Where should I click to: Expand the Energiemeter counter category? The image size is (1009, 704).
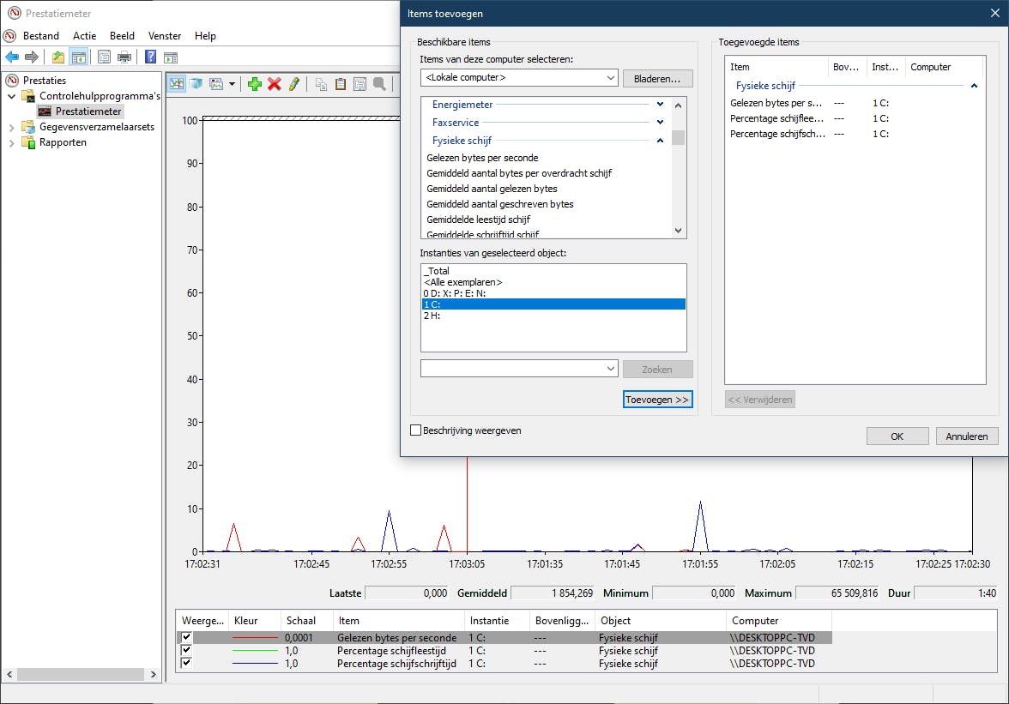tap(660, 105)
